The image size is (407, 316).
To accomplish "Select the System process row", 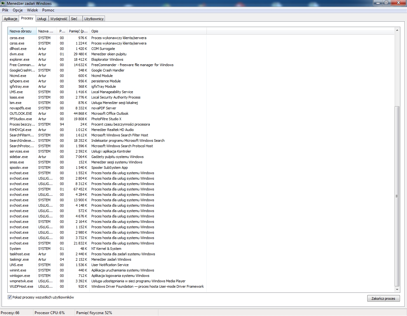I will click(107, 249).
